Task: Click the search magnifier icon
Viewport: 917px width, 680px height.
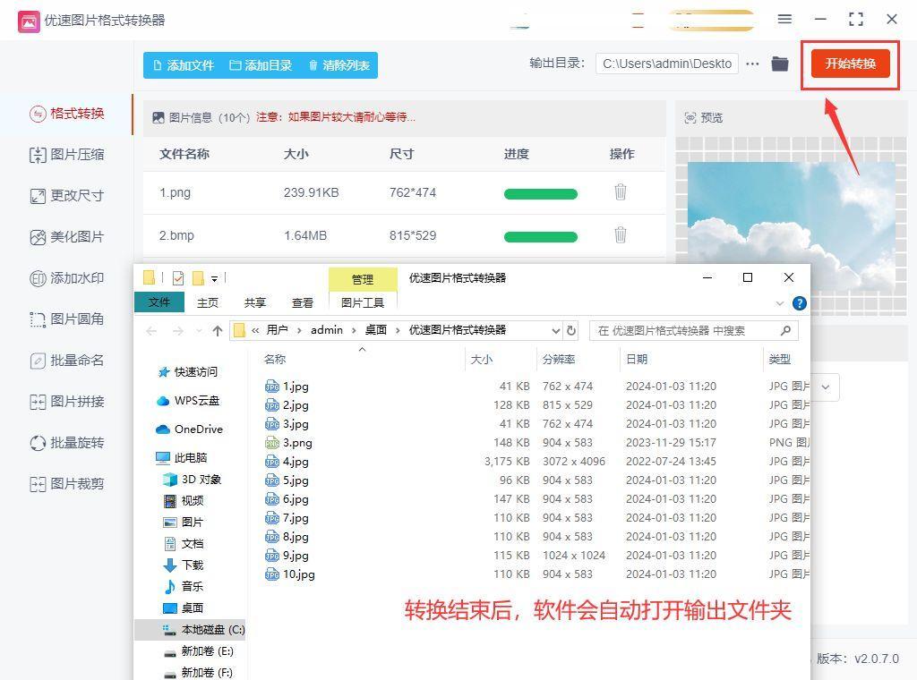Action: coord(785,331)
